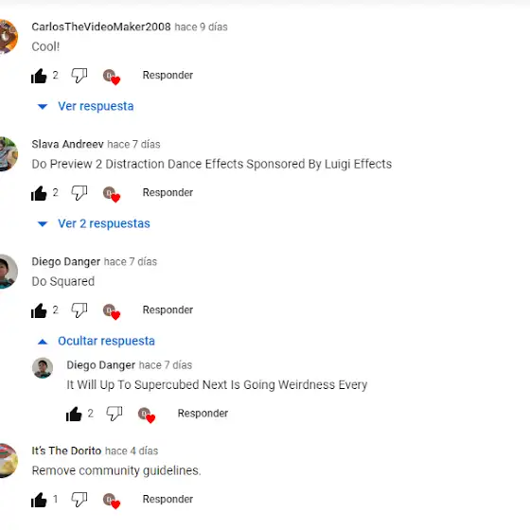Toggle creator heart on Slava Andreev's comment
The height and width of the screenshot is (530, 530).
click(112, 194)
